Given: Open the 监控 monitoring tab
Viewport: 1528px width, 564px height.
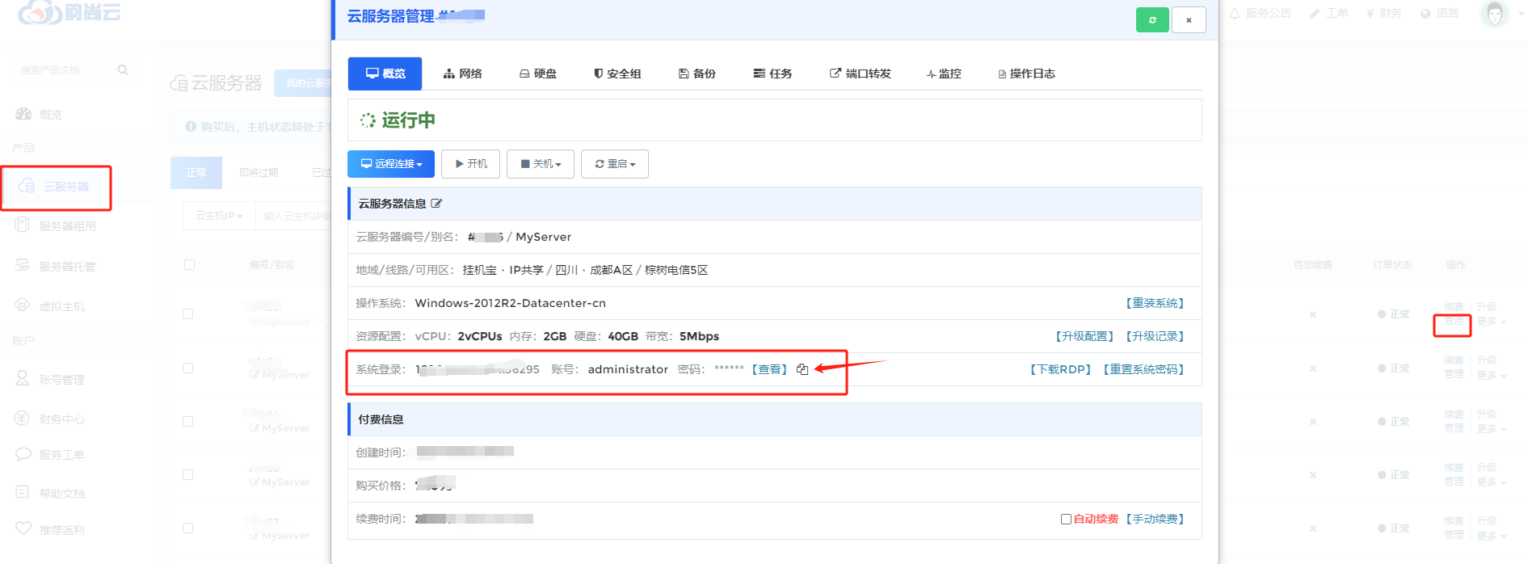Looking at the screenshot, I should pyautogui.click(x=944, y=74).
